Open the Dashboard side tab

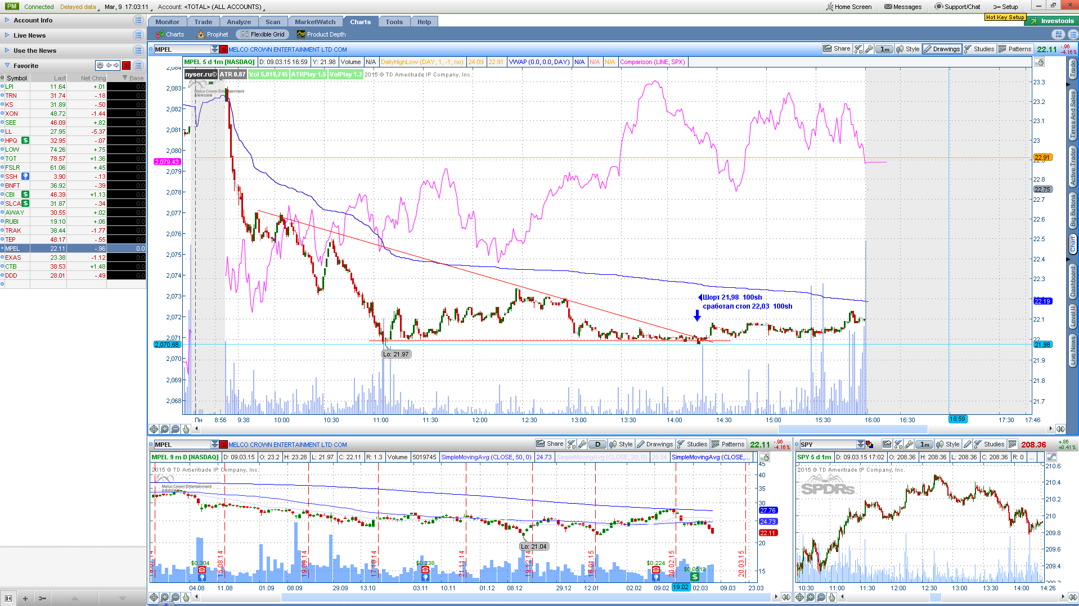(1073, 282)
